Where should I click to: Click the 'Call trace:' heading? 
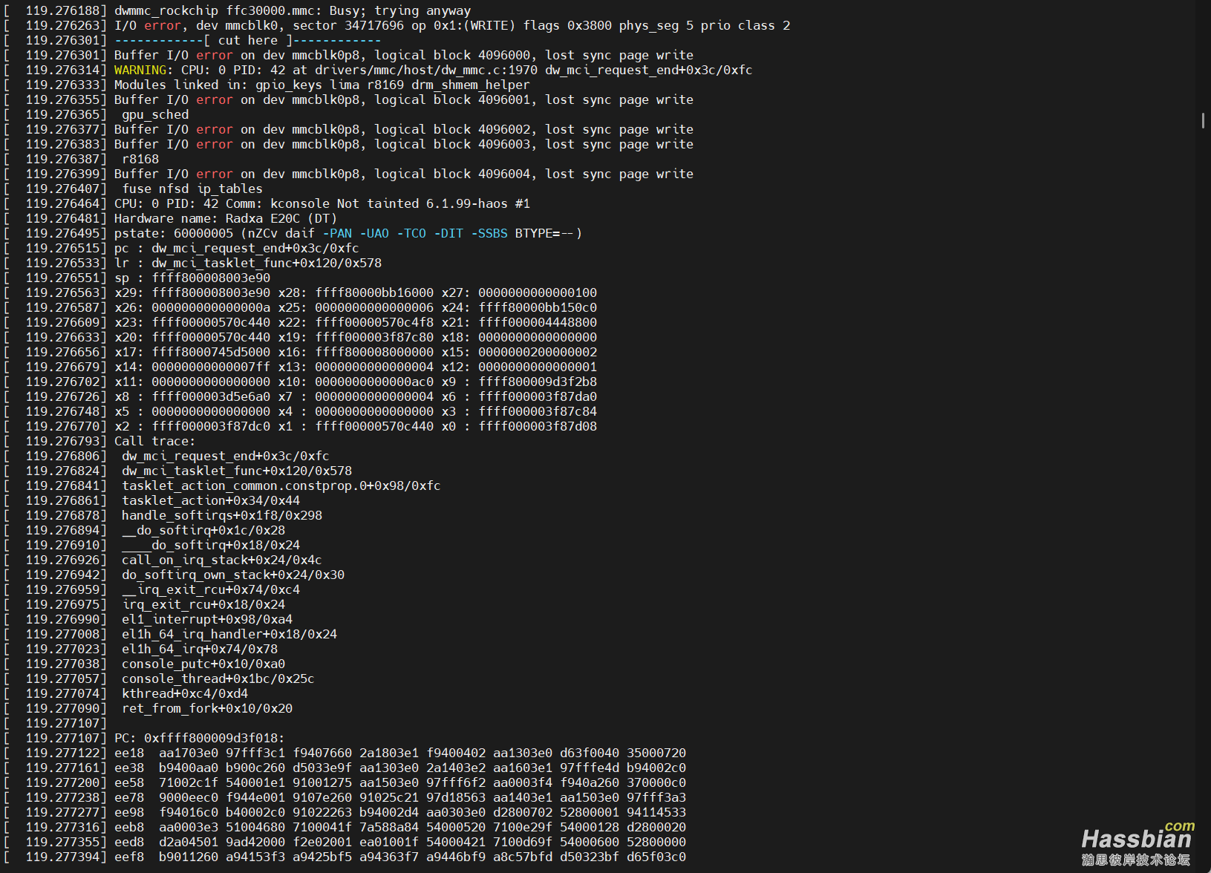pyautogui.click(x=154, y=441)
